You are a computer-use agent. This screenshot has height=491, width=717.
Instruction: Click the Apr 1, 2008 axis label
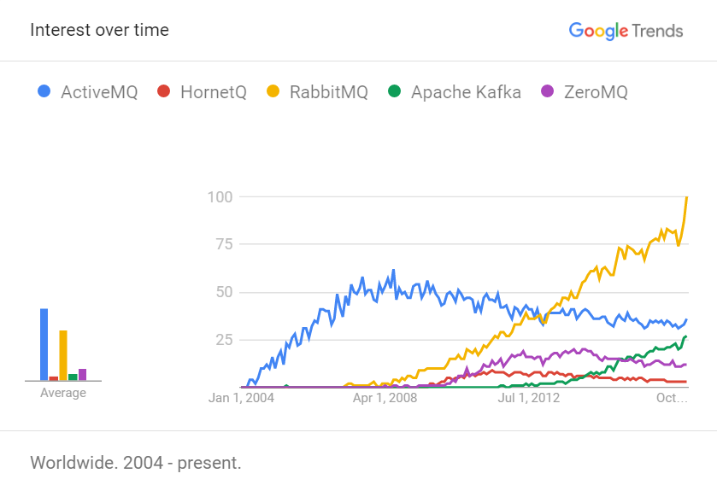385,398
